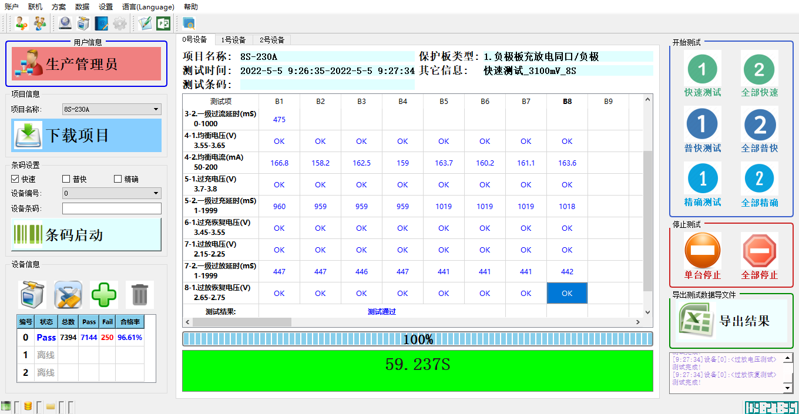The width and height of the screenshot is (799, 414).
Task: Click the log panel scroll-down arrow
Action: coord(788,388)
